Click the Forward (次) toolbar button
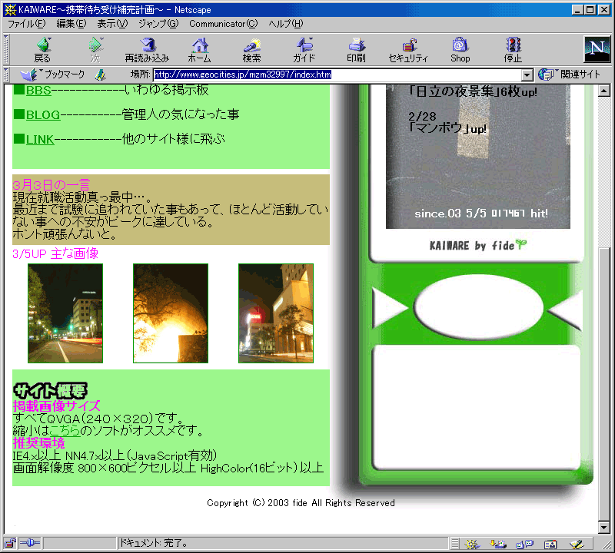This screenshot has width=615, height=553. (95, 50)
